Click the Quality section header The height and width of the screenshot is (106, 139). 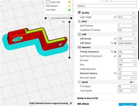[107, 13]
